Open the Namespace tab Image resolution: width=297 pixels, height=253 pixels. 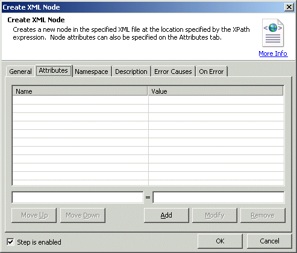[x=92, y=72]
